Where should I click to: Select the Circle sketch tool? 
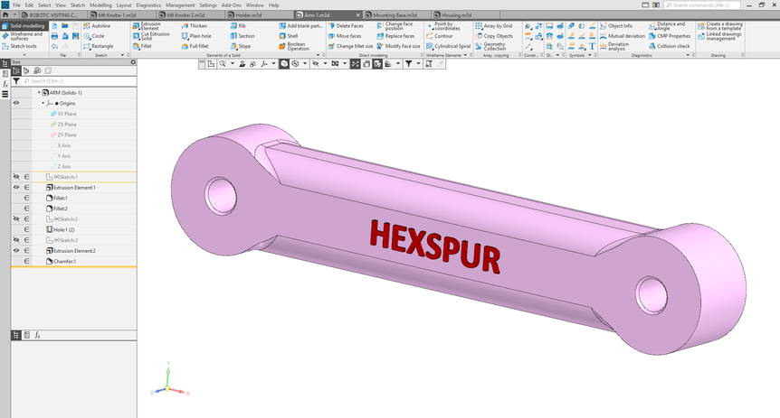(94, 36)
